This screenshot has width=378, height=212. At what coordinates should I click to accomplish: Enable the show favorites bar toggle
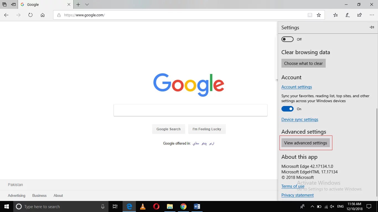pyautogui.click(x=287, y=39)
